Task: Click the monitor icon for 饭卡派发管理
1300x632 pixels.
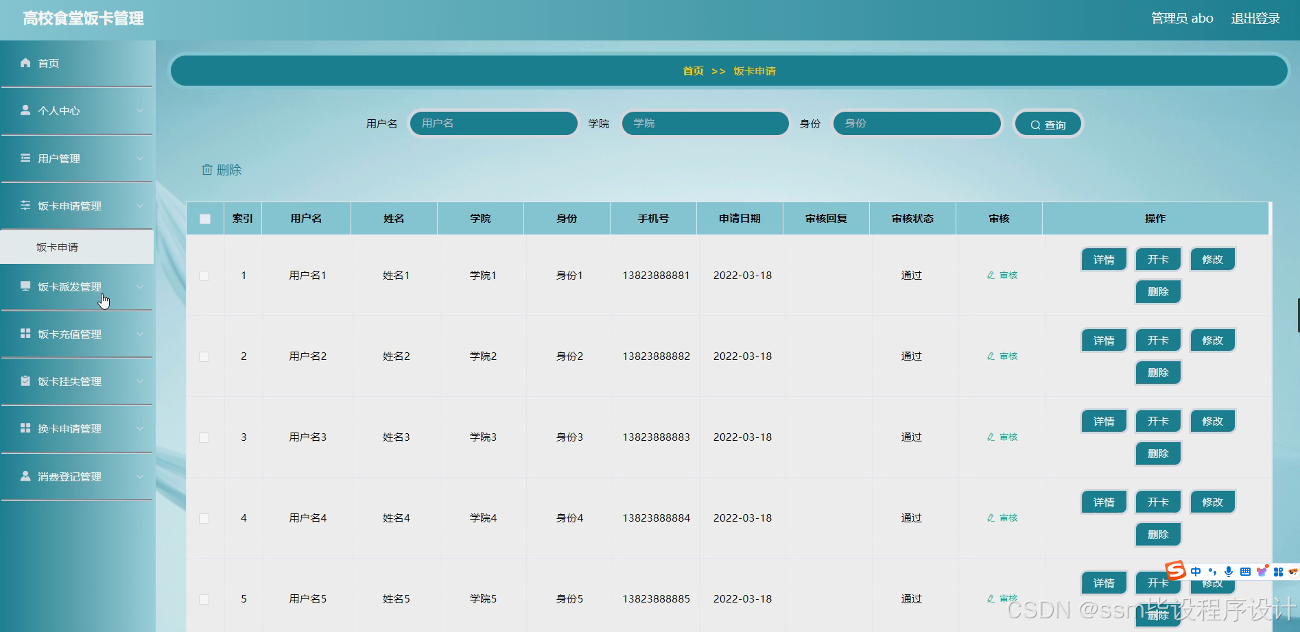Action: (25, 287)
